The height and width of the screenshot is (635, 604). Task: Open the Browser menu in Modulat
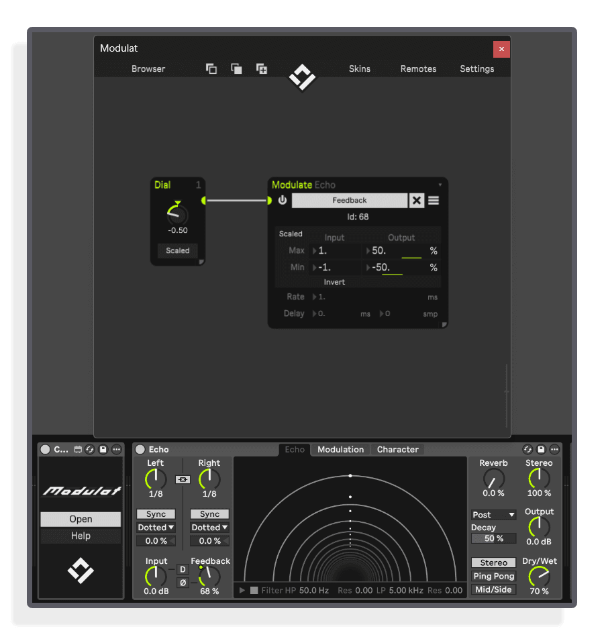[x=148, y=69]
